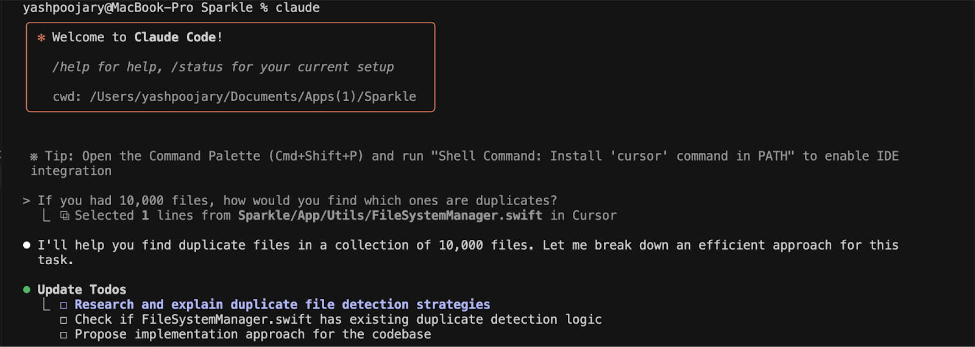Click the orange asterisk in welcome box
Viewport: 975px width, 347px height.
[x=41, y=38]
